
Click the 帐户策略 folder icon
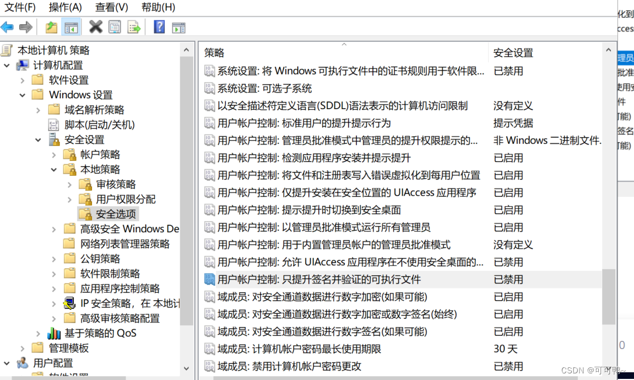[x=69, y=154]
